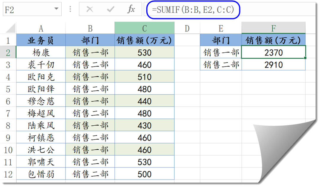Click 杨康's department cell 销售一部
The height and width of the screenshot is (187, 320).
[x=90, y=52]
